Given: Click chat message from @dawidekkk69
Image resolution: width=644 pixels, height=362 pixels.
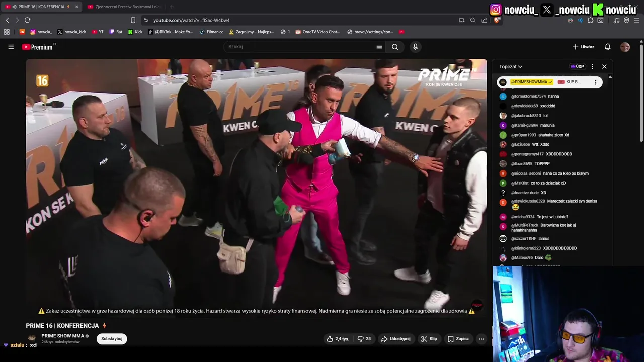Looking at the screenshot, I should pyautogui.click(x=533, y=106).
